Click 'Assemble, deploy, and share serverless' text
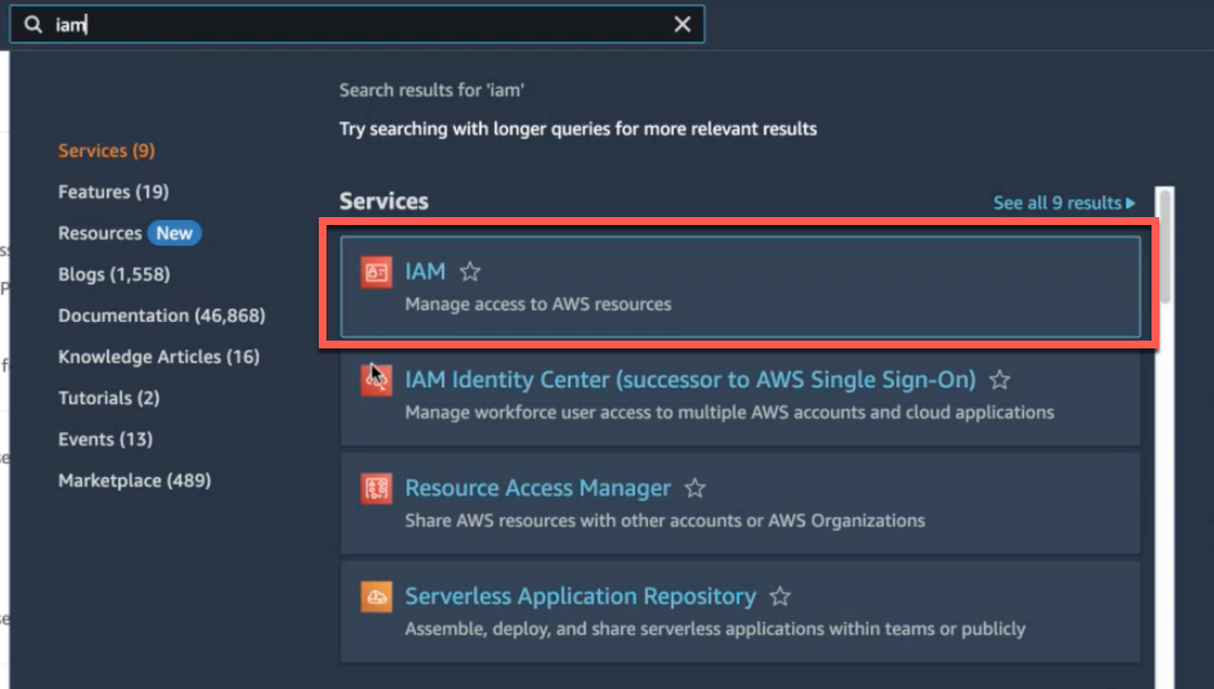 [715, 630]
